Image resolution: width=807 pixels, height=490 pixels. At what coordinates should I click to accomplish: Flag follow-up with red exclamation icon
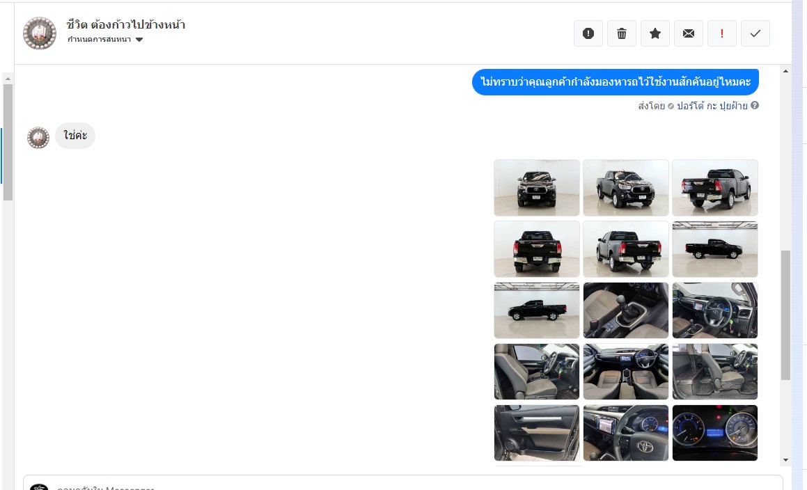(x=722, y=33)
